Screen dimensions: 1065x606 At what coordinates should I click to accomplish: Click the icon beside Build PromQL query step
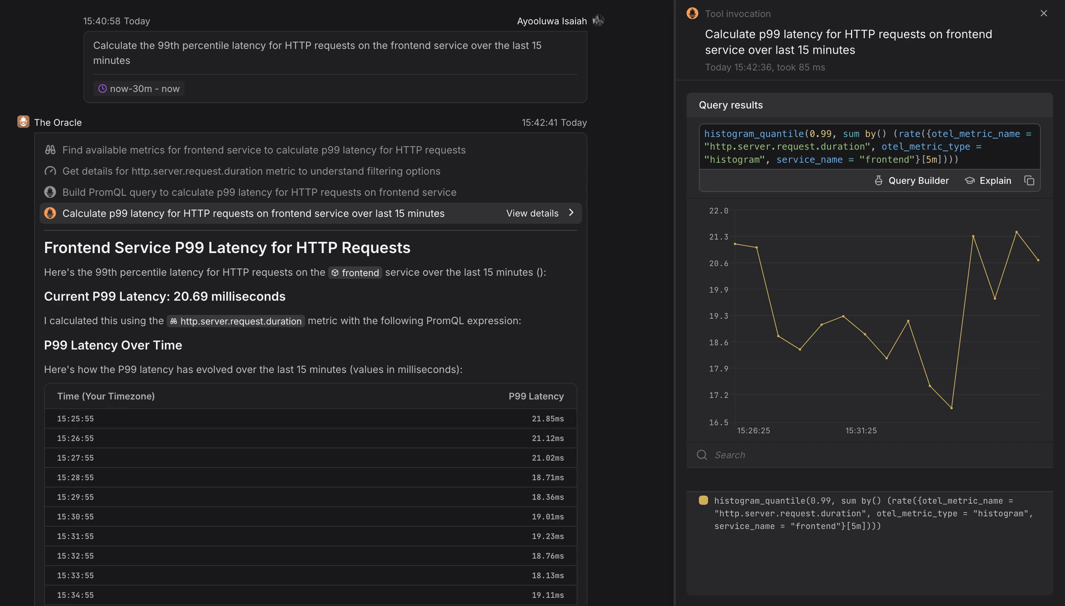50,192
